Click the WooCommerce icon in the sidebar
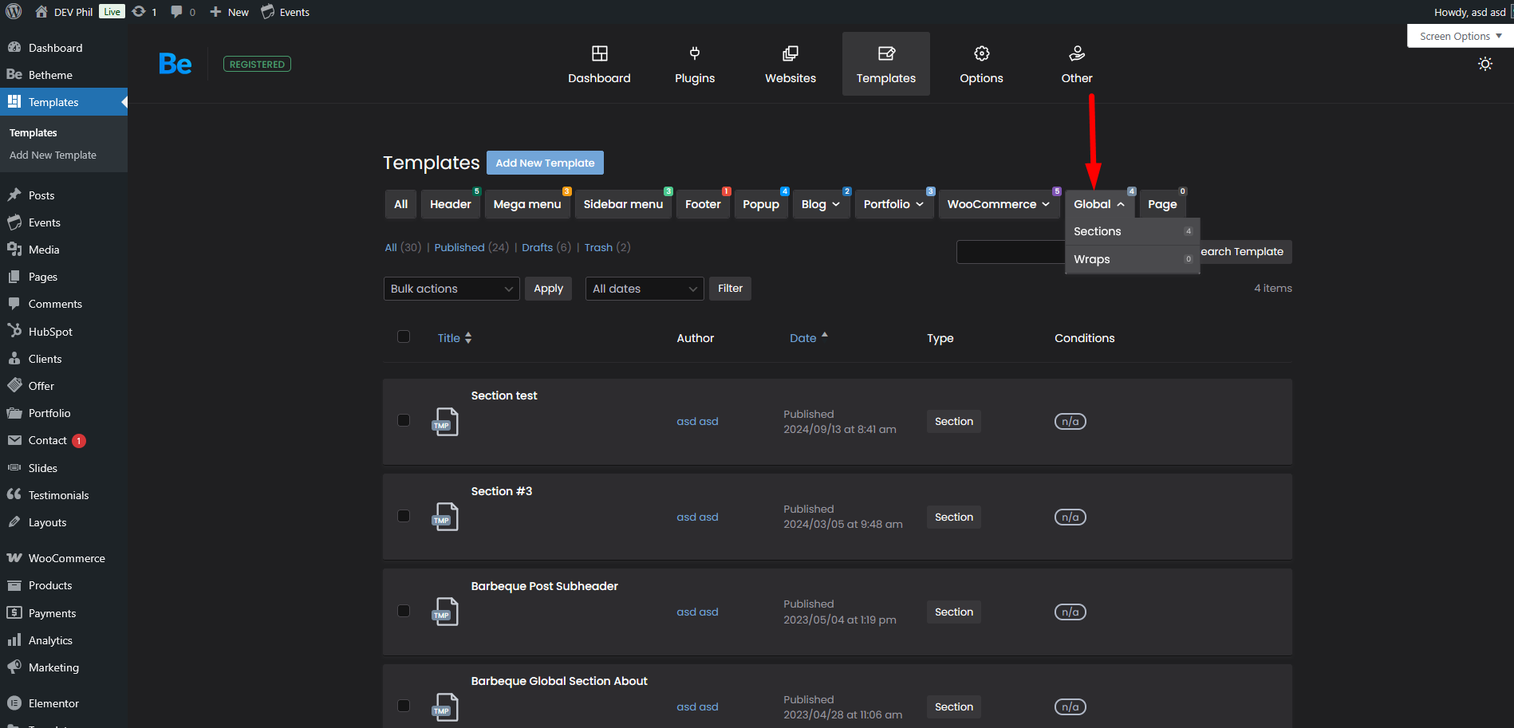 pos(14,558)
